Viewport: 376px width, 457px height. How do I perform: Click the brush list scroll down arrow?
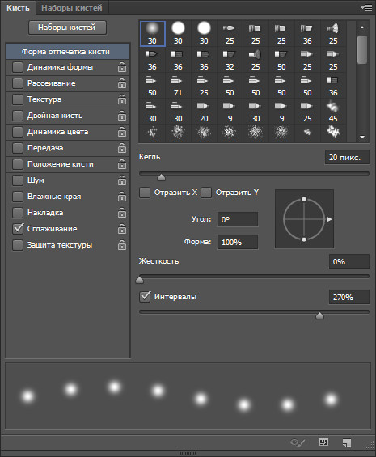click(362, 137)
